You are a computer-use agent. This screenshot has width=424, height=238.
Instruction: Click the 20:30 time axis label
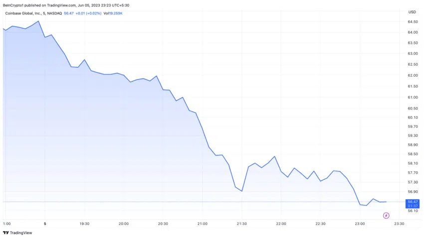coord(163,224)
